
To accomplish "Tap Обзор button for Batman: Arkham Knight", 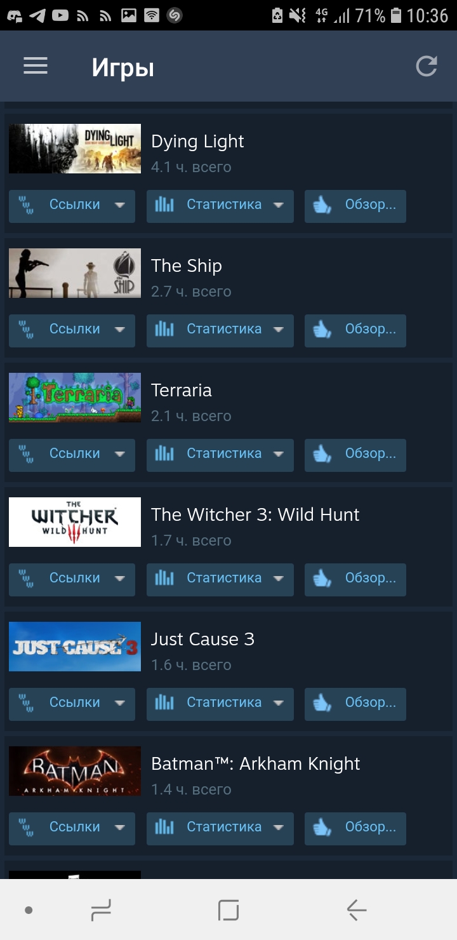I will coord(355,828).
